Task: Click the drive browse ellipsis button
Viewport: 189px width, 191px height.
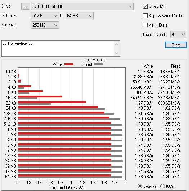Action: tap(25, 6)
